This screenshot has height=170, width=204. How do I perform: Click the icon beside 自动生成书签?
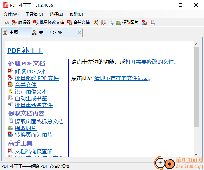tap(10, 98)
